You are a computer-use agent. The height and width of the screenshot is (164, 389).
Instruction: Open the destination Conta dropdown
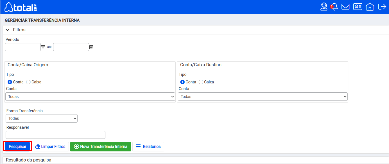click(263, 97)
